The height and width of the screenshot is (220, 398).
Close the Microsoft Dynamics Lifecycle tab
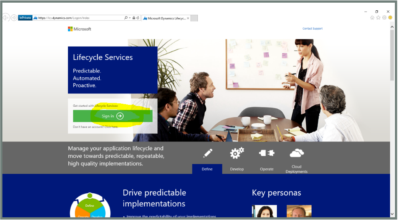tap(188, 18)
